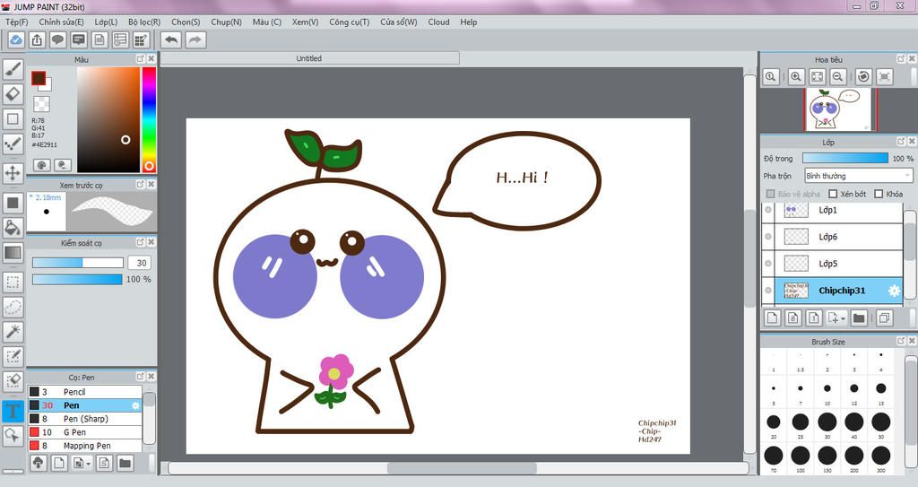This screenshot has width=918, height=487.
Task: Adjust the Độ trong opacity slider
Action: [844, 158]
